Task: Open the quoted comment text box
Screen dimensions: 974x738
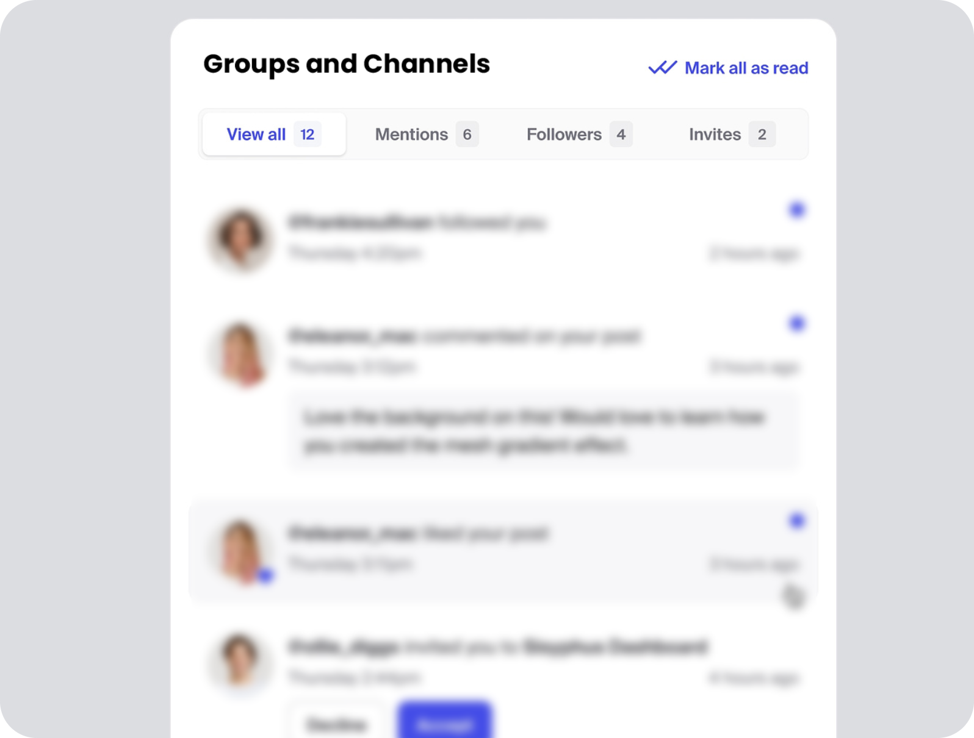Action: [542, 431]
